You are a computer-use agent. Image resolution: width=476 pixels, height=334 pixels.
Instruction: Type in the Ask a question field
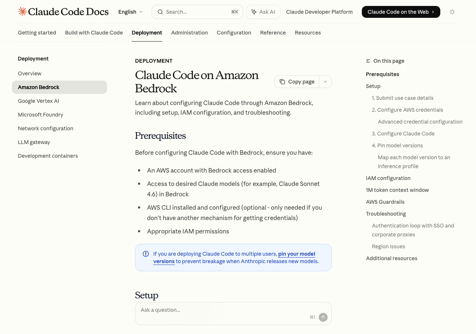pyautogui.click(x=223, y=310)
